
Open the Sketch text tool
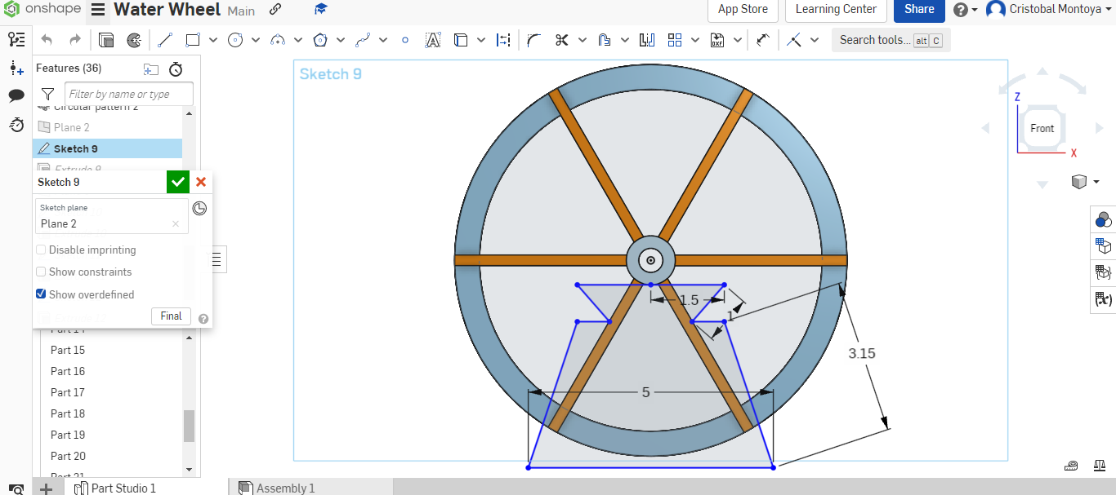(x=434, y=39)
